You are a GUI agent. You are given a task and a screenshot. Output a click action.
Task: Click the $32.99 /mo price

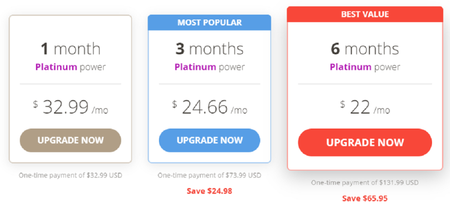70,107
